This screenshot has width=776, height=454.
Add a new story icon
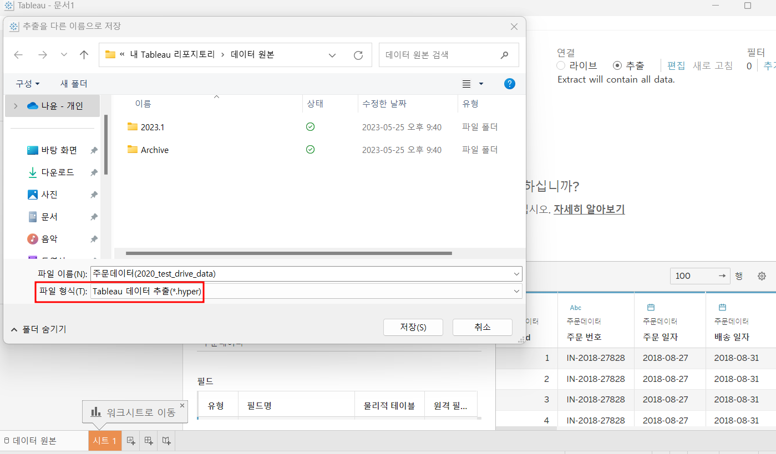pyautogui.click(x=166, y=441)
